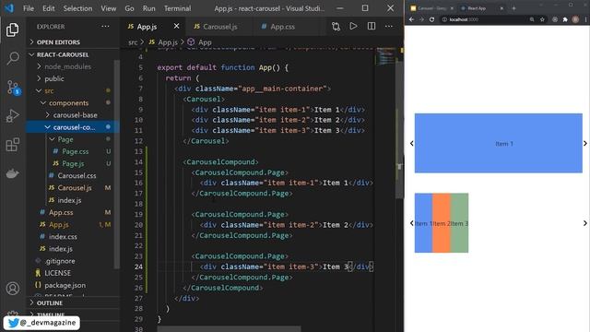Viewport: 590px width, 332px height.
Task: Click next arrow on first carousel
Action: [585, 143]
